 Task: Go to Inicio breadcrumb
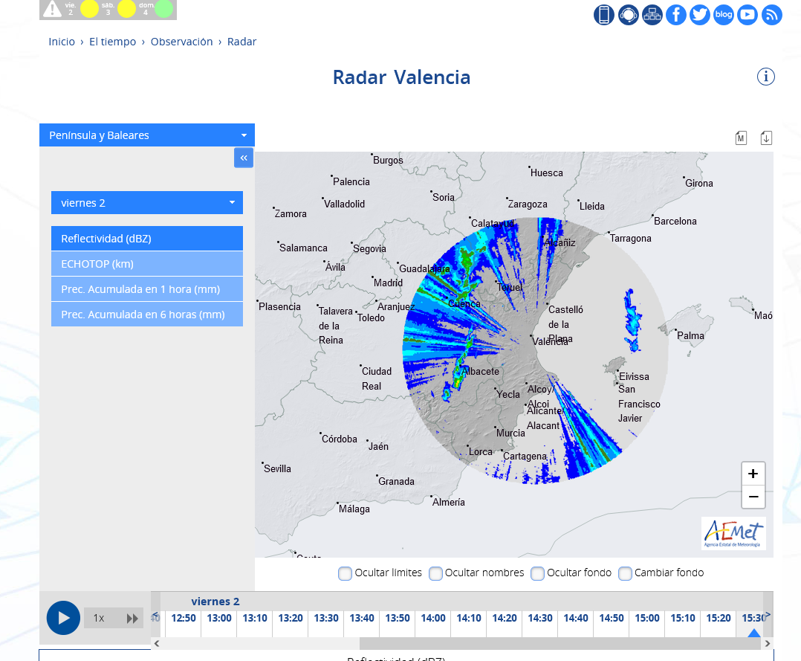pos(62,42)
